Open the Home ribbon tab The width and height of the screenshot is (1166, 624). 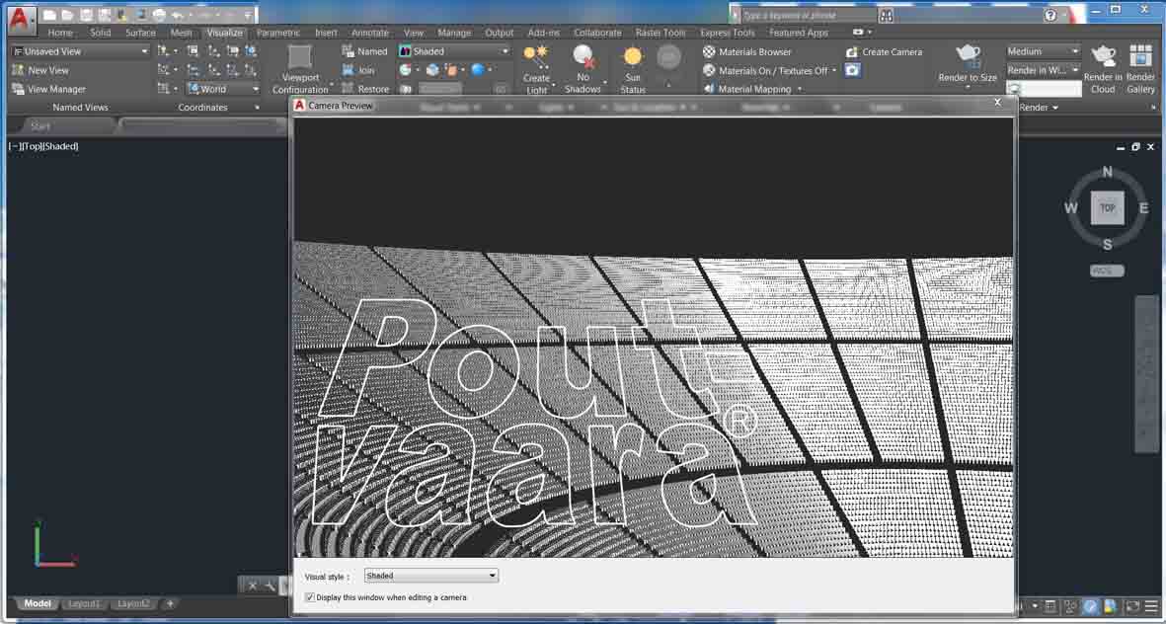click(60, 33)
